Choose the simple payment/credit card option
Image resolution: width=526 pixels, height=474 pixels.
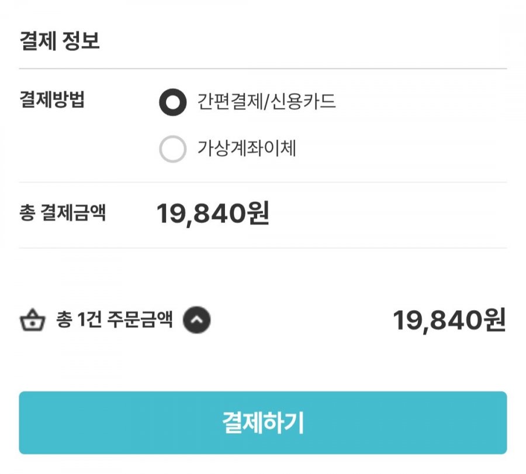click(x=173, y=102)
